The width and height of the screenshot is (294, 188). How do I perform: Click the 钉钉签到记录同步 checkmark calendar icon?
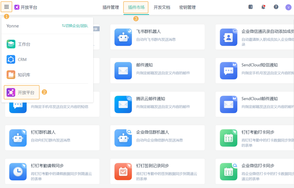click(x=123, y=172)
